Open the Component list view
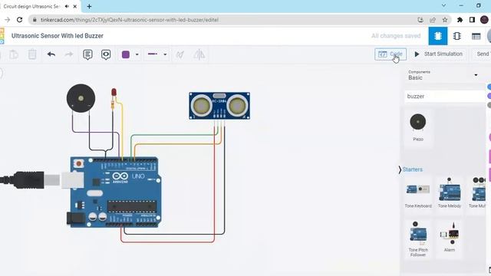Viewport: 491px width, 276px height. coord(476,36)
